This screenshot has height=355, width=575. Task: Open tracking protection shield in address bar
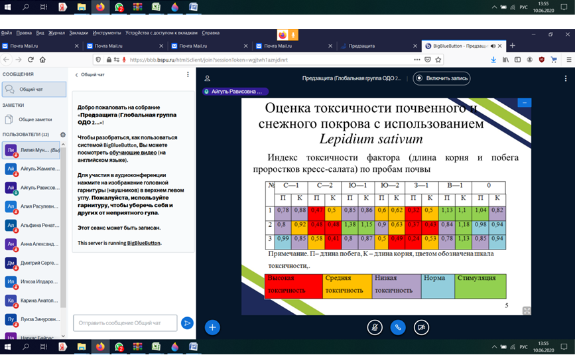[x=98, y=60]
